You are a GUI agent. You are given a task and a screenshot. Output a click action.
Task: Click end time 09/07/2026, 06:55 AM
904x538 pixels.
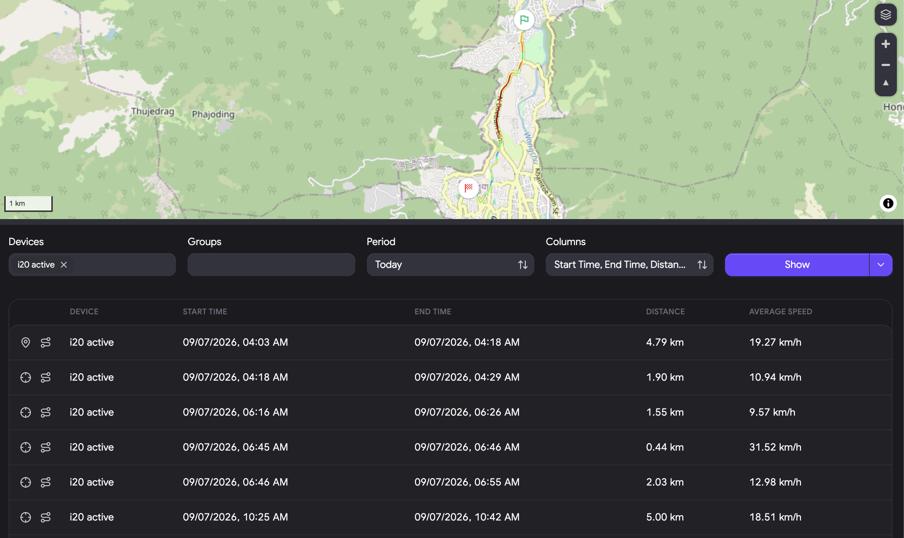coord(467,482)
